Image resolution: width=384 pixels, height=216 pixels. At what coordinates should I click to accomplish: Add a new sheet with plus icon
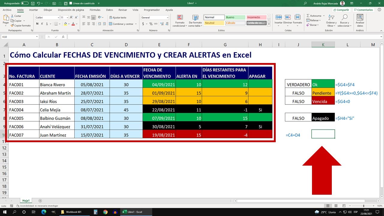click(40, 201)
